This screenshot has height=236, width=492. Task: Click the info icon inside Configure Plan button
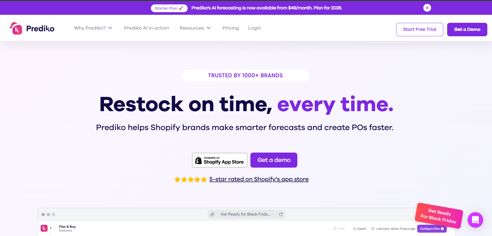click(442, 229)
